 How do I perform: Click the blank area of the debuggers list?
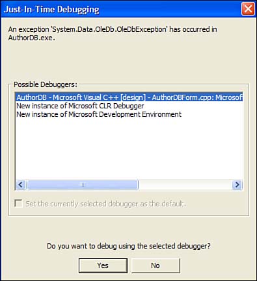129,149
